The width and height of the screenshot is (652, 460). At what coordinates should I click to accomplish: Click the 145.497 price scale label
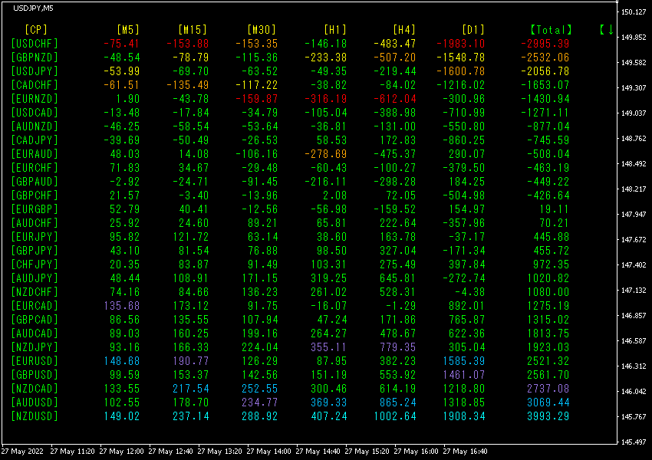pyautogui.click(x=634, y=442)
